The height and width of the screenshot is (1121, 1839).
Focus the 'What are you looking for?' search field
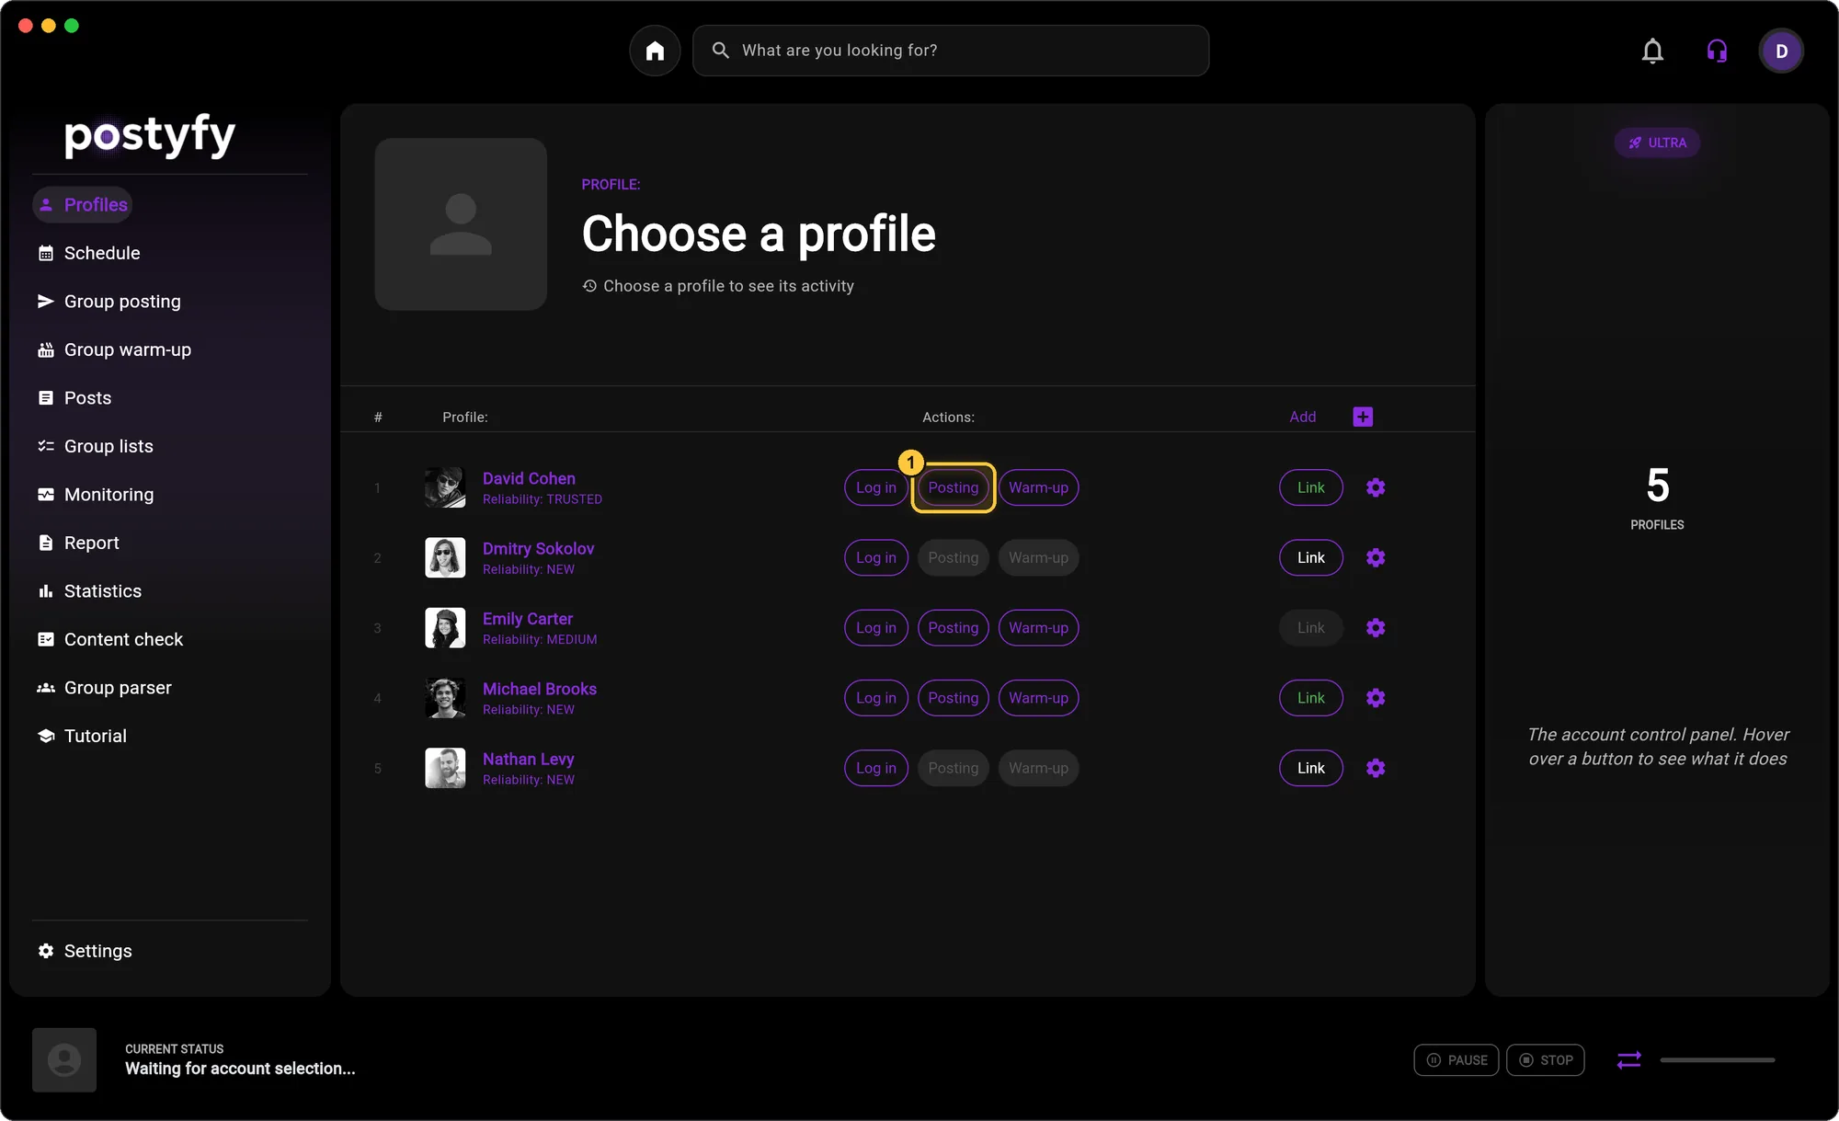pyautogui.click(x=951, y=51)
